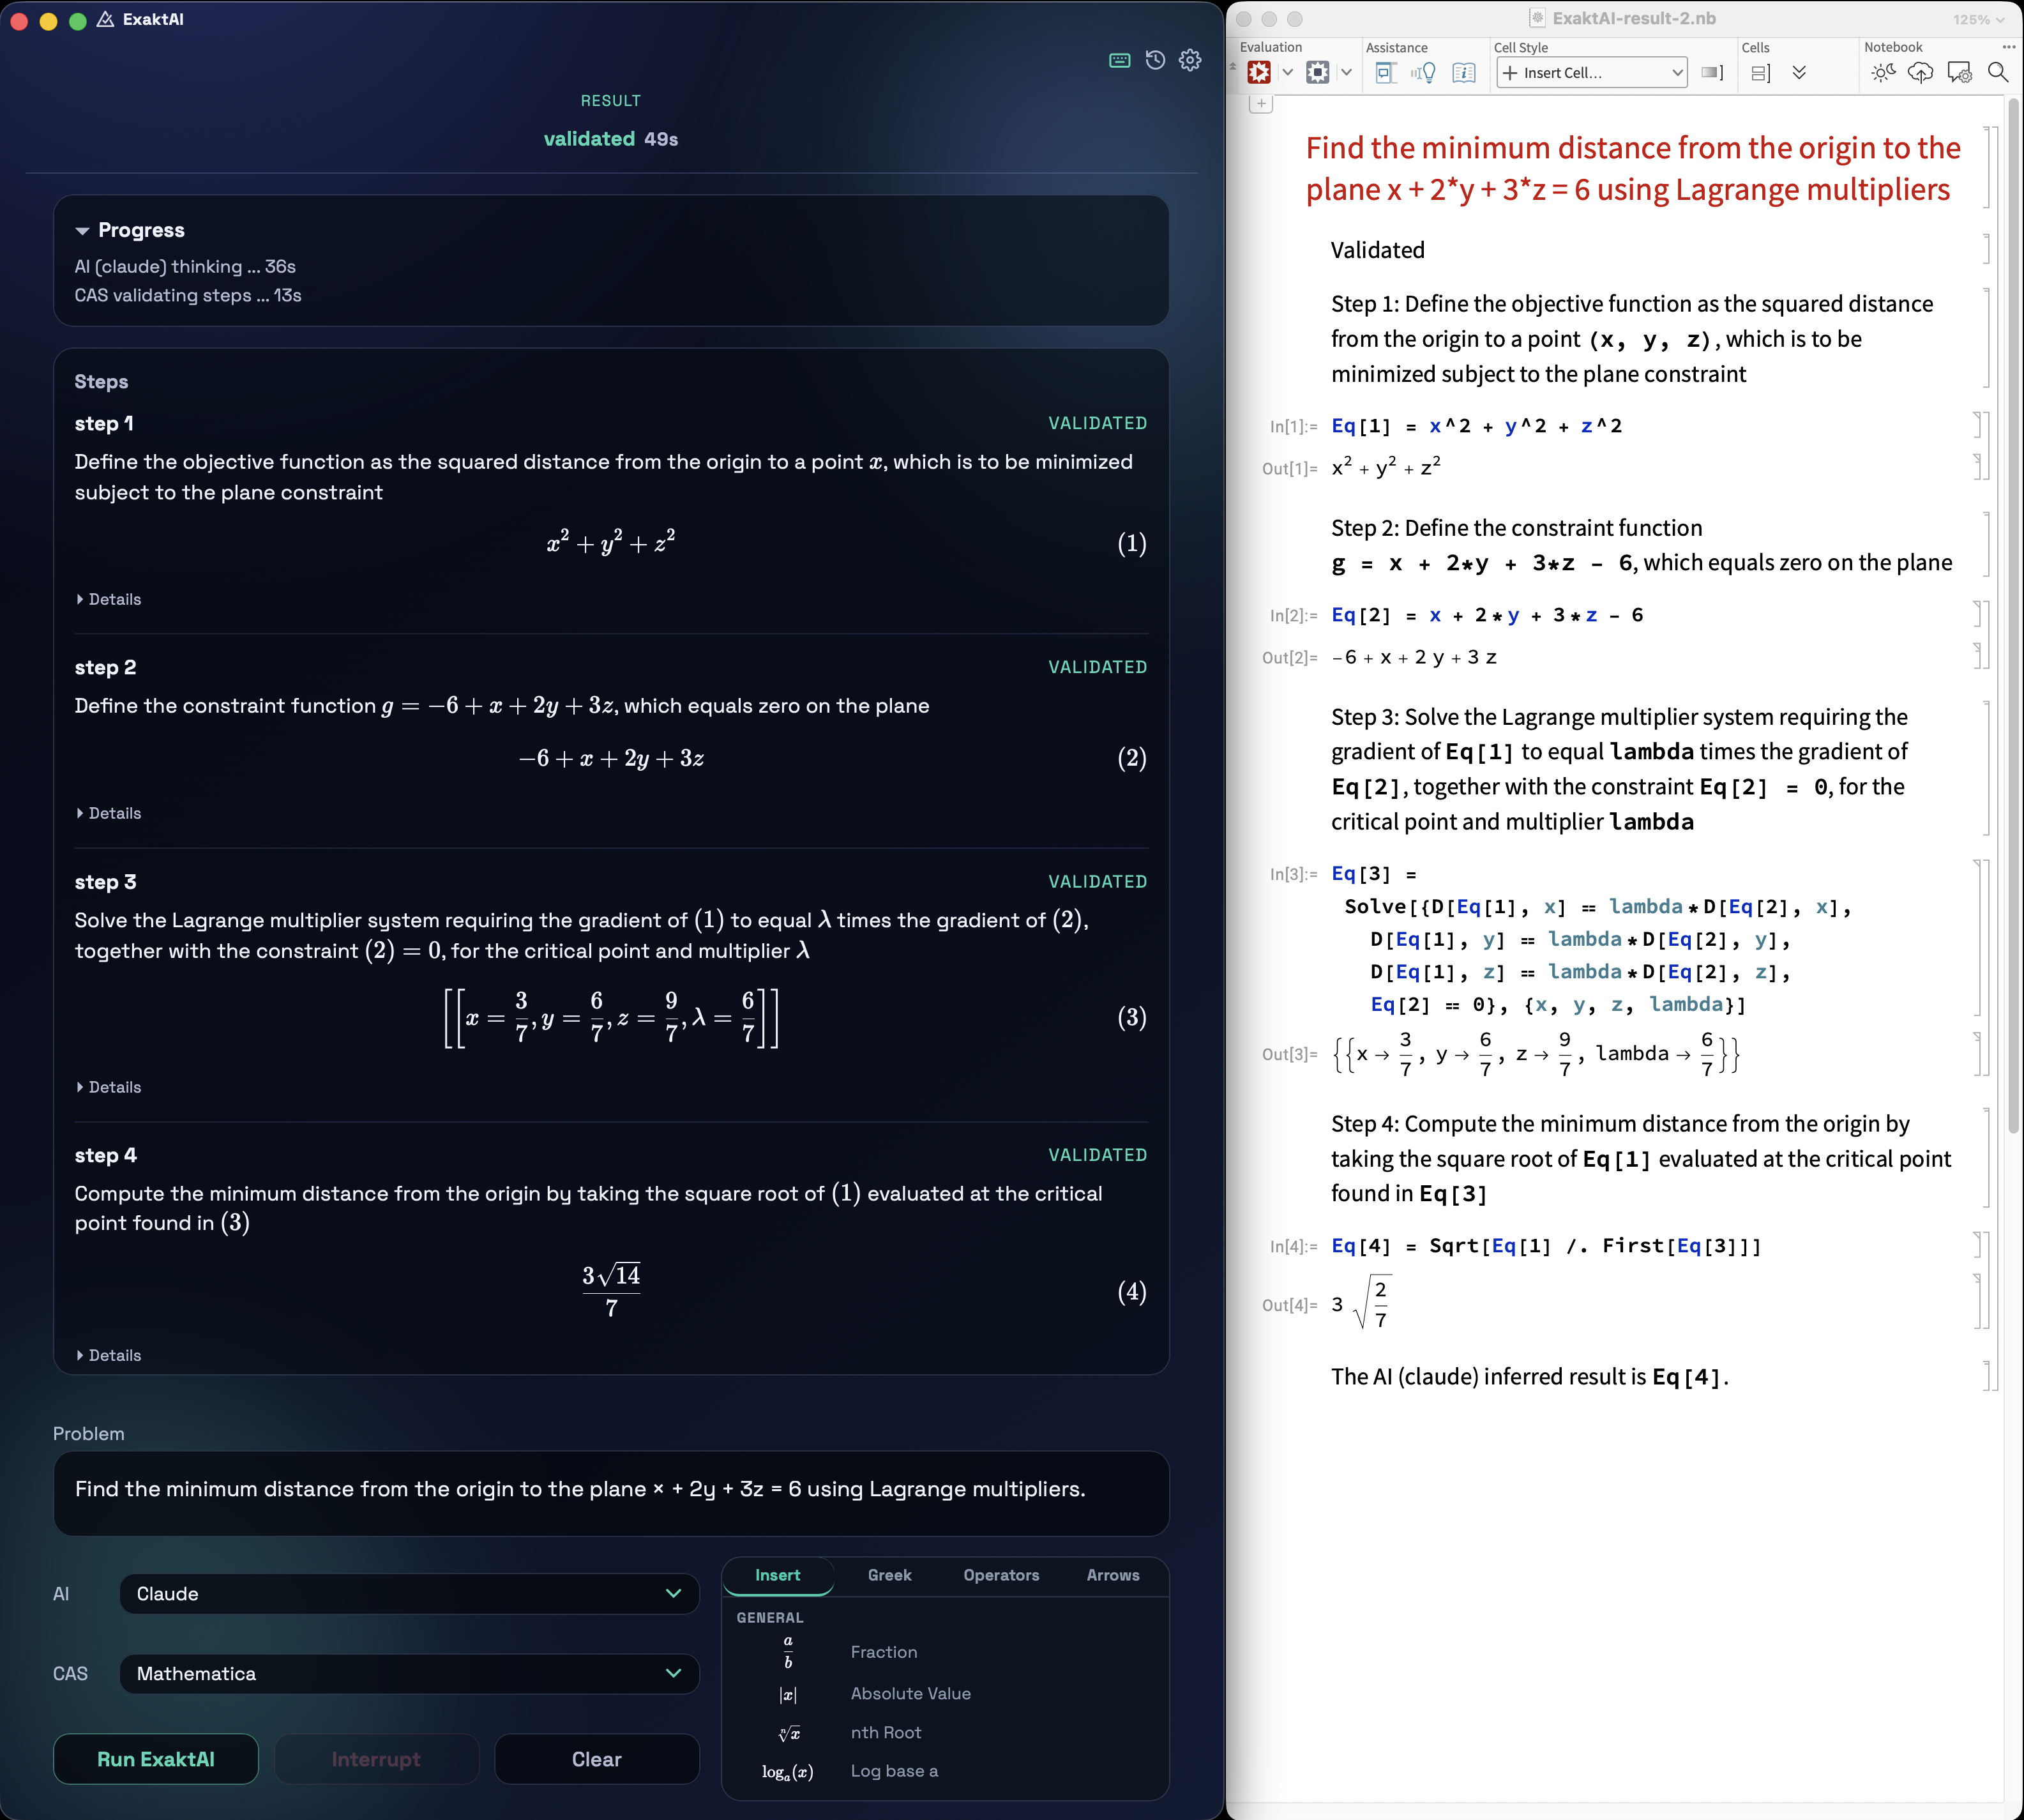
Task: Click the 3√14/7 result formula in step 4
Action: [x=611, y=1291]
